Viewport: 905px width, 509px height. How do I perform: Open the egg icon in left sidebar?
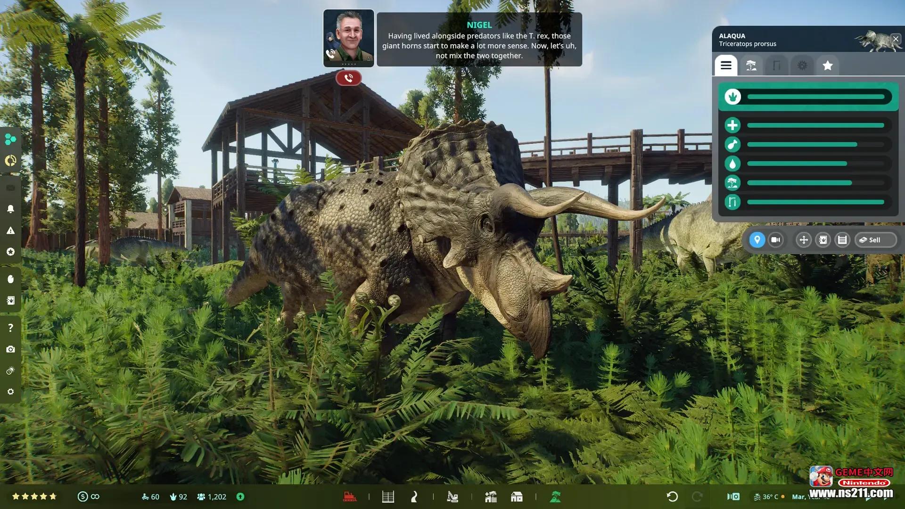coord(10,279)
